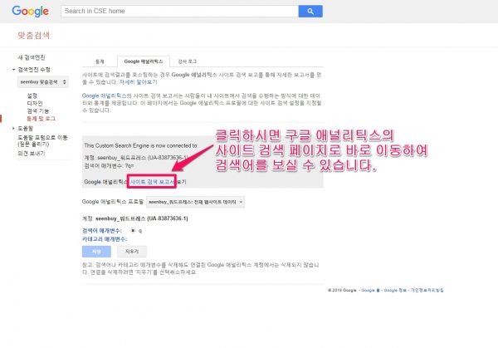Screen dimensions: 498x348
Task: Open 새 검색엔진 in sidebar
Action: (32, 57)
